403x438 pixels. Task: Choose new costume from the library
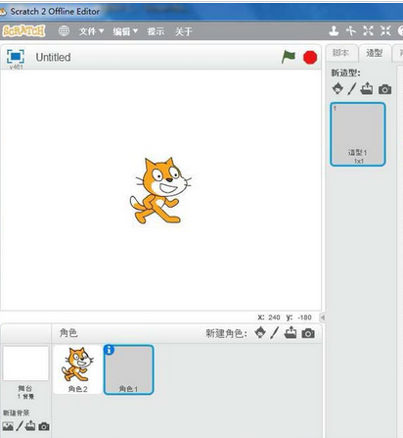337,88
